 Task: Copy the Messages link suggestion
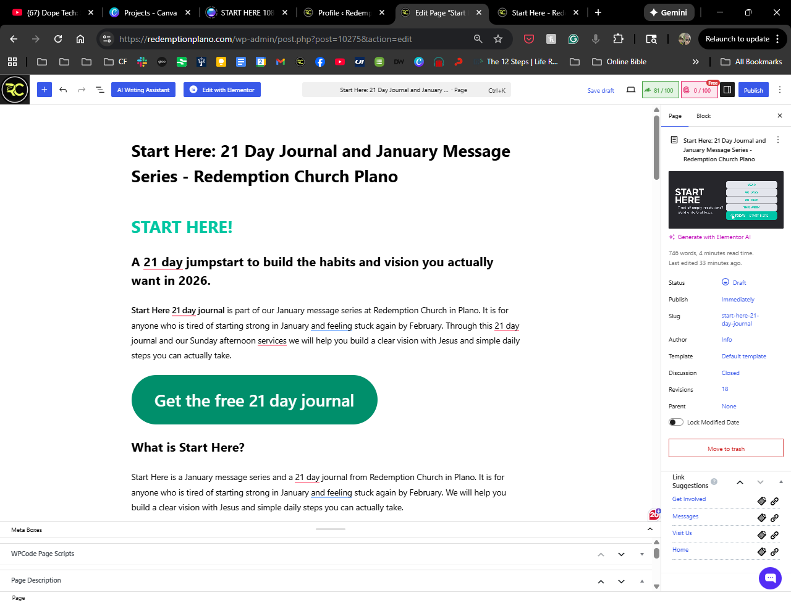click(x=762, y=518)
